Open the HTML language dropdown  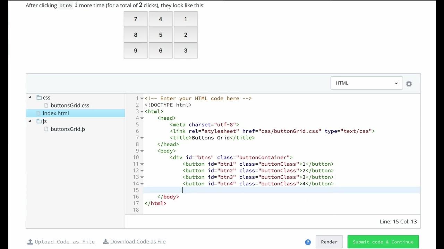[x=367, y=83]
